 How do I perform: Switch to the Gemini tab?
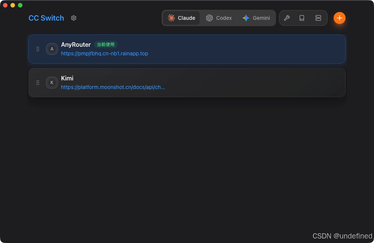(256, 18)
